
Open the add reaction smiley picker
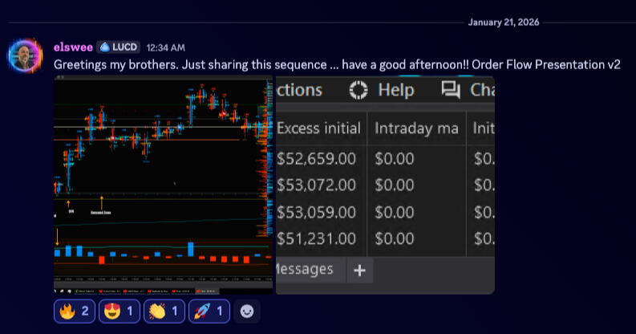click(x=247, y=312)
